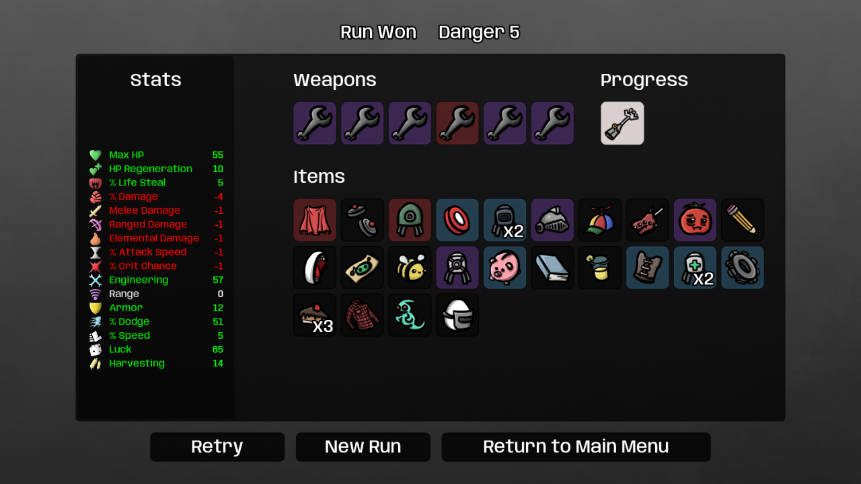This screenshot has height=484, width=861.
Task: Select the yellow pencil item
Action: (743, 220)
